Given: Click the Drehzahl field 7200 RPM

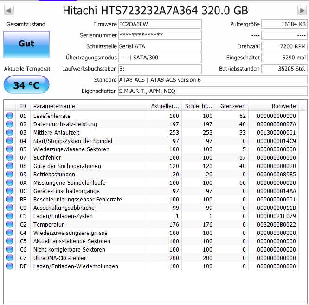Looking at the screenshot, I should (284, 46).
